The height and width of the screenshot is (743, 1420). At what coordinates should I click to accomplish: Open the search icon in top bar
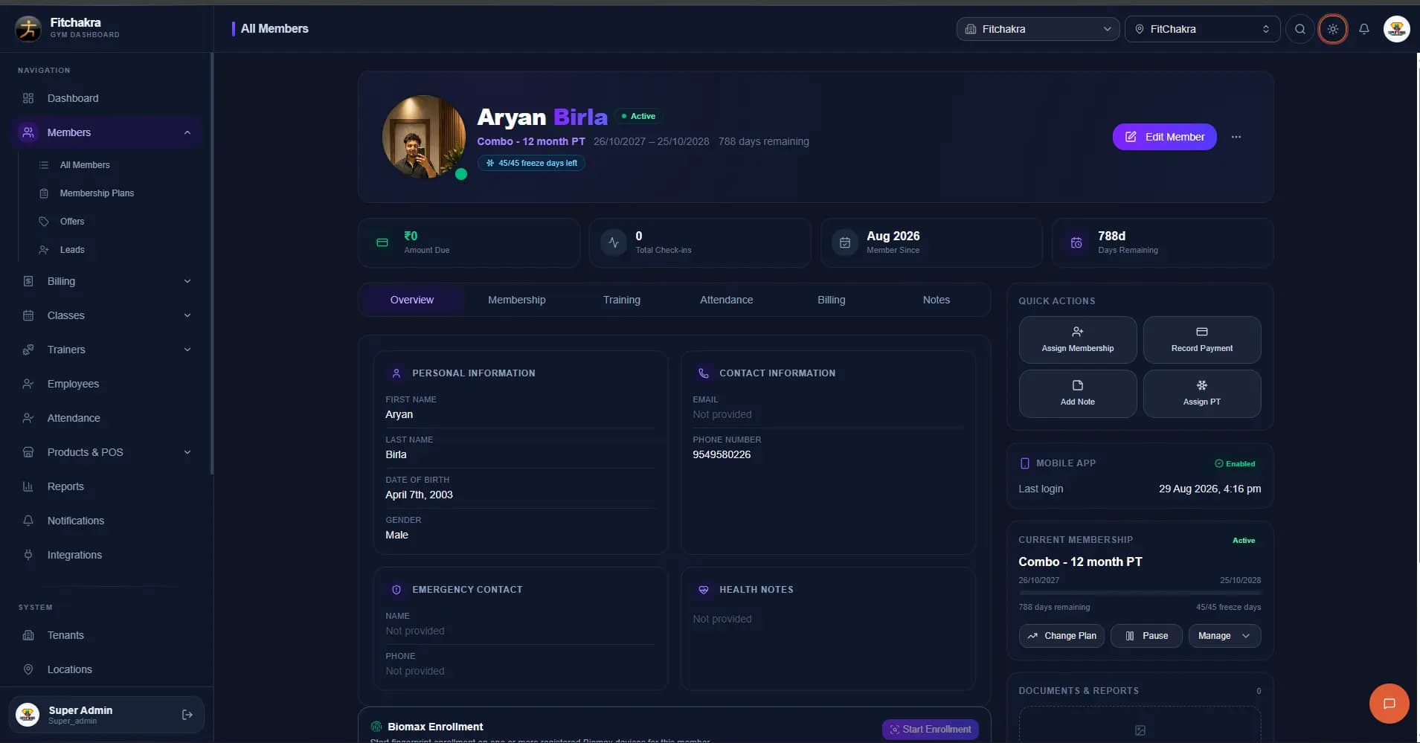[1299, 29]
